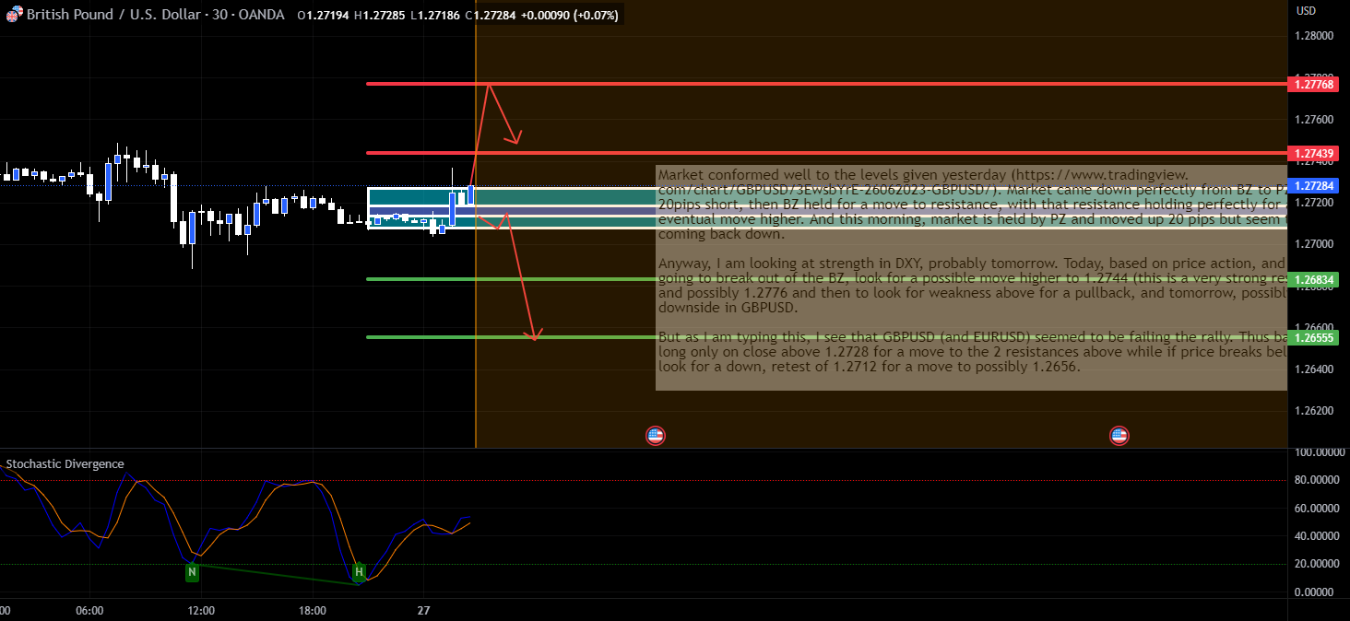The height and width of the screenshot is (621, 1350).
Task: Click the Stochastic Divergence indicator title
Action: 65,464
